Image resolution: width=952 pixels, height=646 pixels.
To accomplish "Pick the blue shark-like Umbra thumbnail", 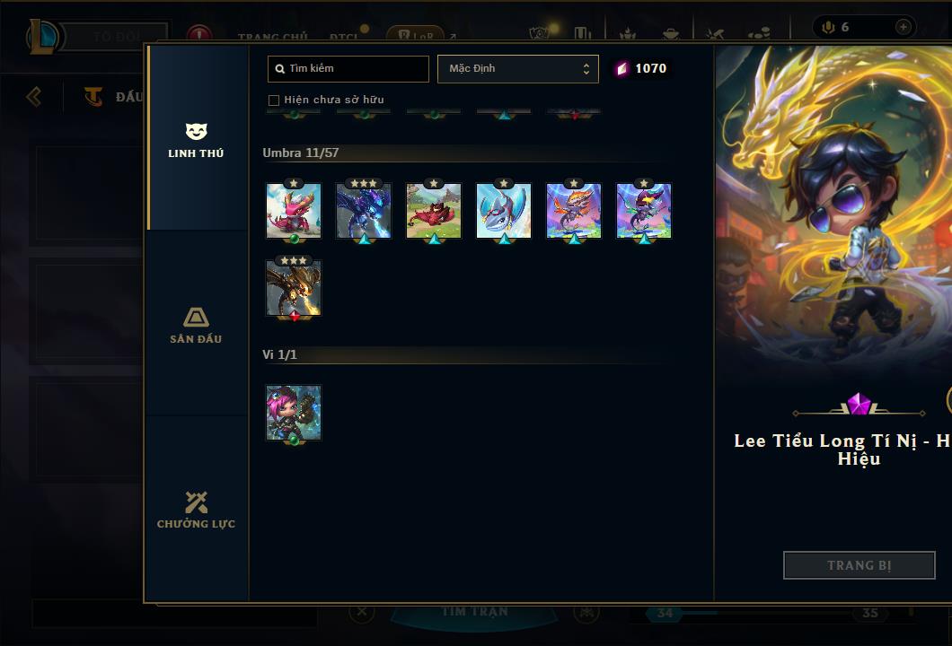I will pos(504,211).
